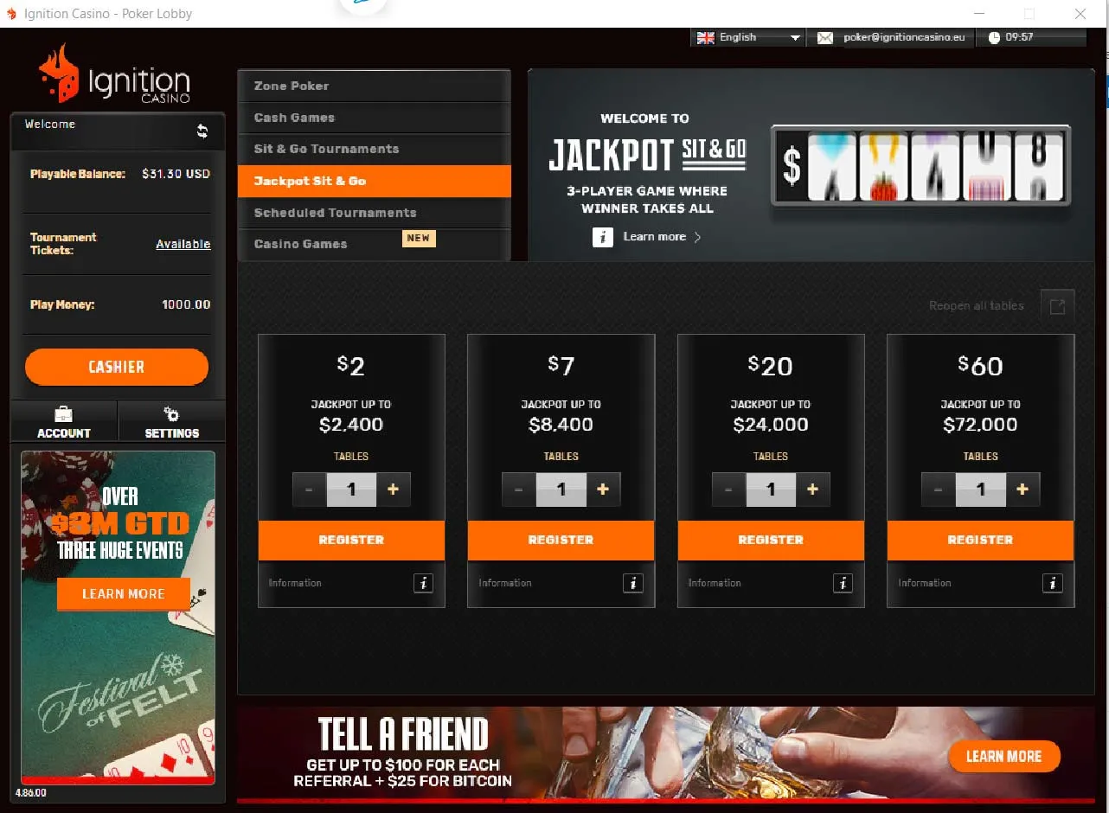
Task: Click the Learn more link in the Jackpot banner
Action: coord(655,237)
